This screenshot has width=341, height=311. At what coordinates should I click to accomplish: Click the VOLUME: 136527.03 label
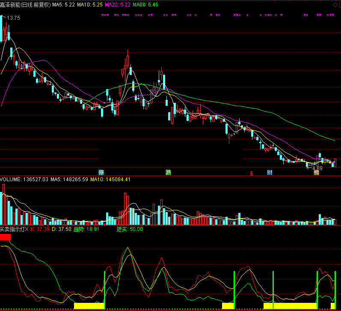click(x=24, y=179)
